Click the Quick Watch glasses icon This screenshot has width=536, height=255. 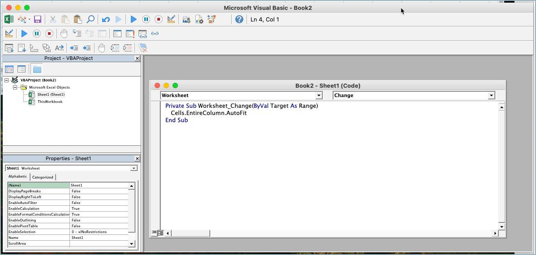click(x=155, y=34)
